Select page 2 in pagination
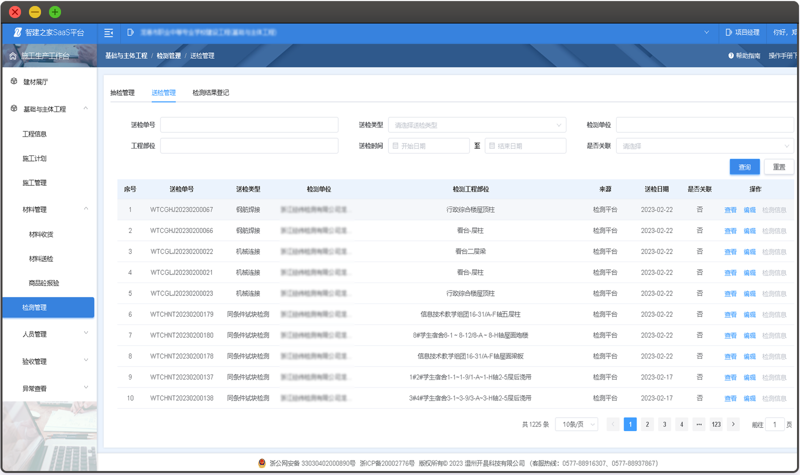This screenshot has height=475, width=800. [x=647, y=424]
